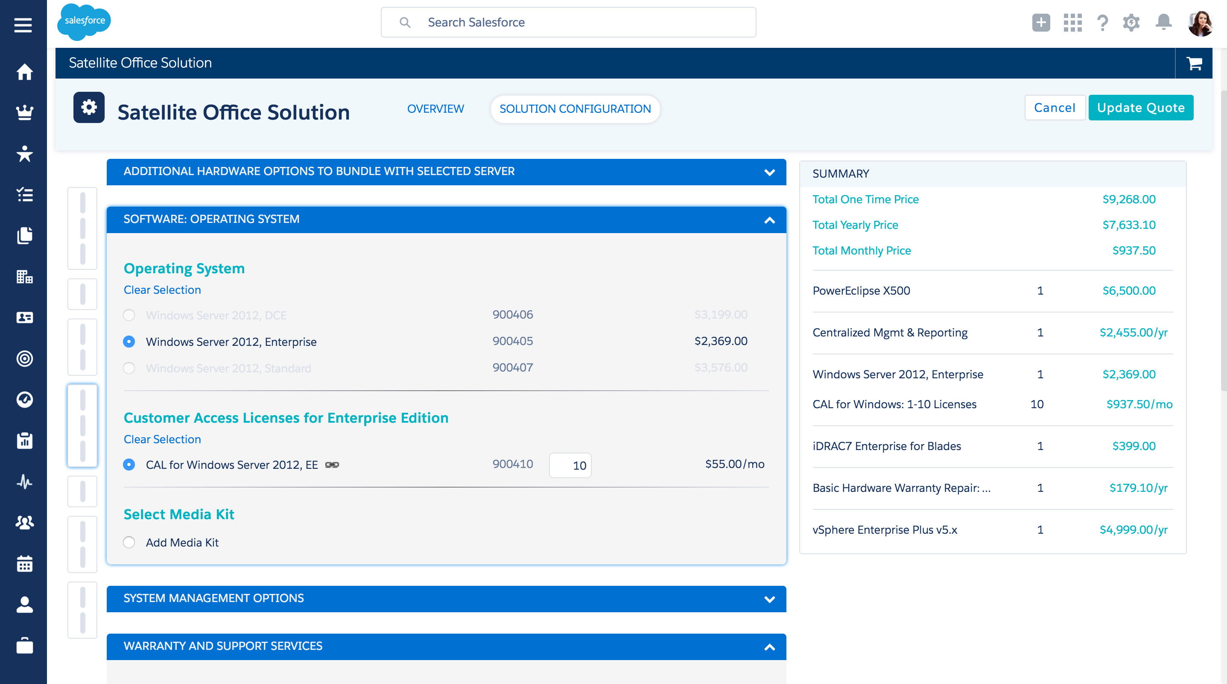The height and width of the screenshot is (684, 1227).
Task: Open the Dashboards gauge icon in sidebar
Action: (24, 400)
